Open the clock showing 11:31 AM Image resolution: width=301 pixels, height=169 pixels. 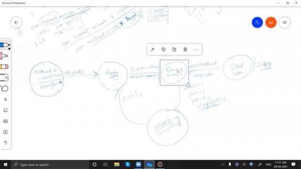[x=280, y=165]
